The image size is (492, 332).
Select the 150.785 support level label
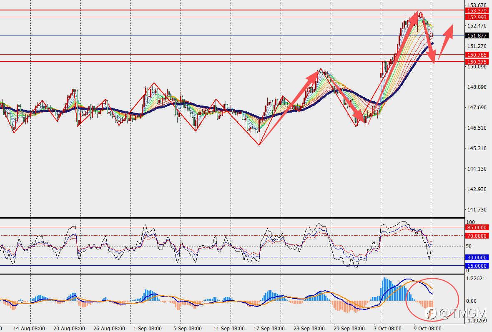tap(477, 55)
